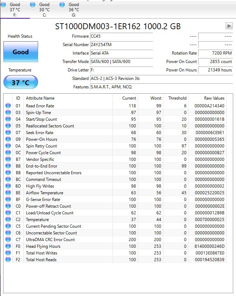Click the status orb for End-to-End Error

(x=8, y=166)
